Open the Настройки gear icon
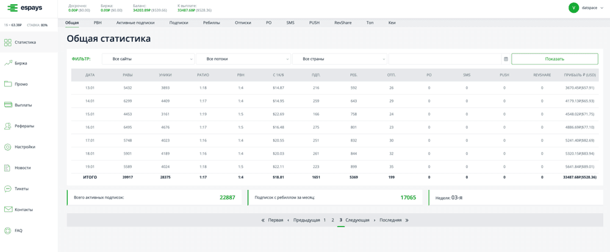610x252 pixels. coord(8,147)
